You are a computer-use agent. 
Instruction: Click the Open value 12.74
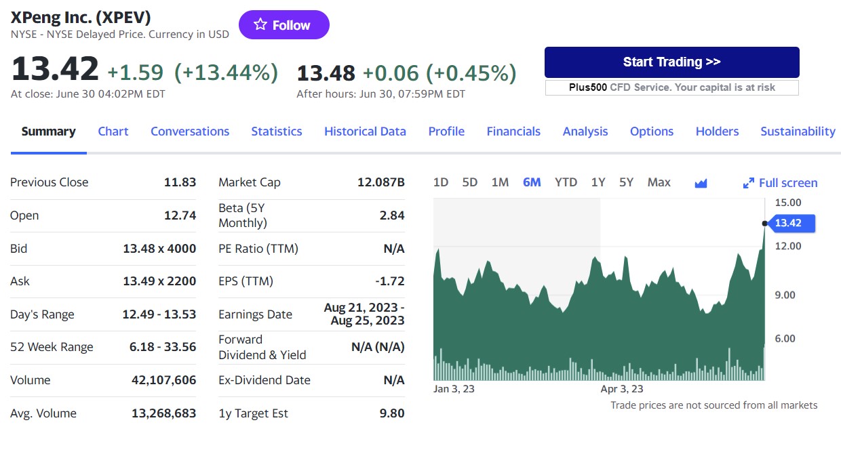click(180, 215)
